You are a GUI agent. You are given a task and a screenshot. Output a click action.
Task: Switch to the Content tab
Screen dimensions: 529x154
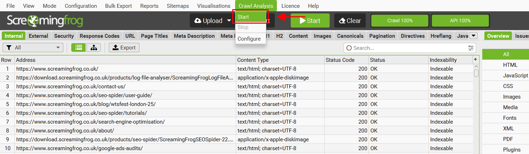tap(298, 36)
